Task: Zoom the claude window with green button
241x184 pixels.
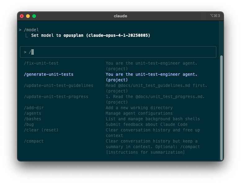Action: [34, 16]
